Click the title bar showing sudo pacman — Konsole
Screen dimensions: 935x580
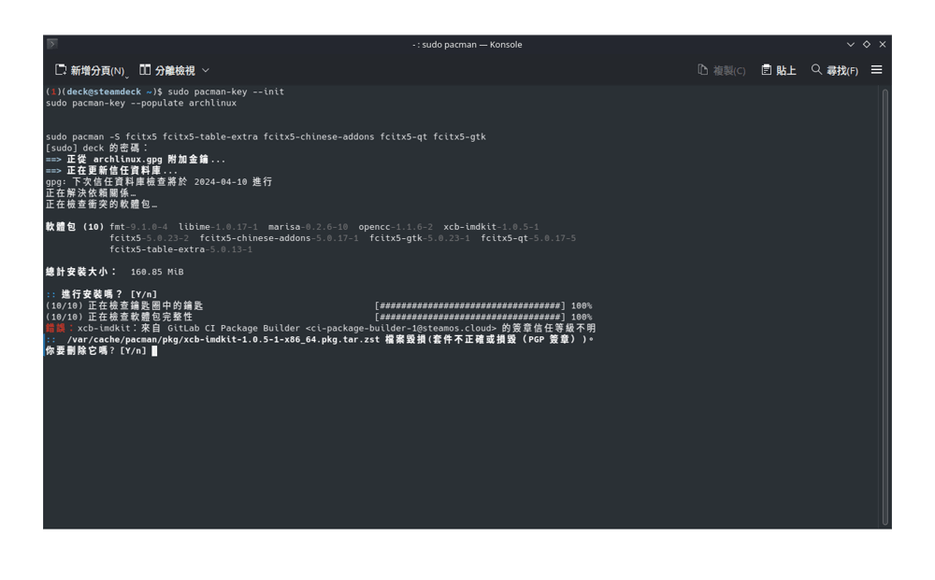(x=467, y=44)
